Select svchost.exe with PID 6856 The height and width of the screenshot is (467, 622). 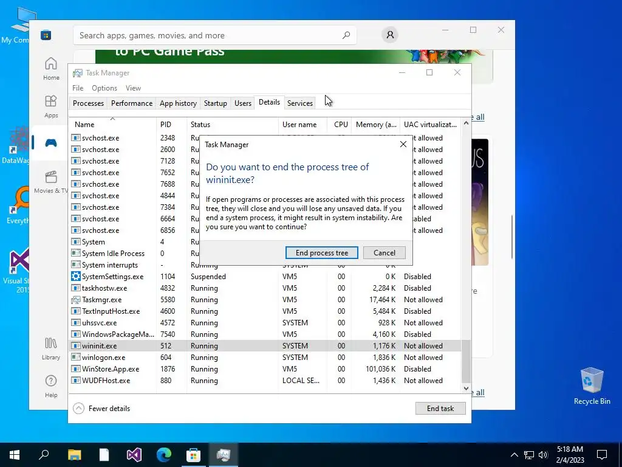click(x=134, y=230)
